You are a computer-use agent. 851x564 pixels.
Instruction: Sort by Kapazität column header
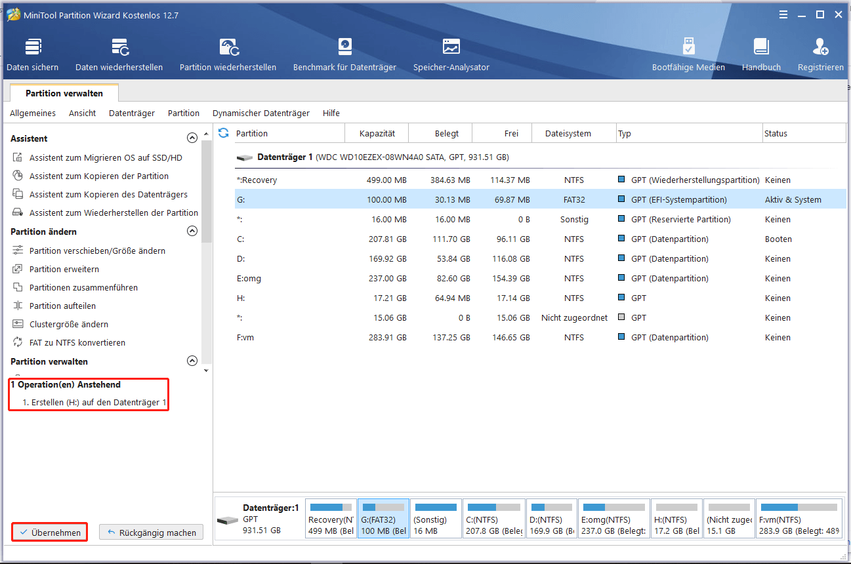pyautogui.click(x=377, y=133)
